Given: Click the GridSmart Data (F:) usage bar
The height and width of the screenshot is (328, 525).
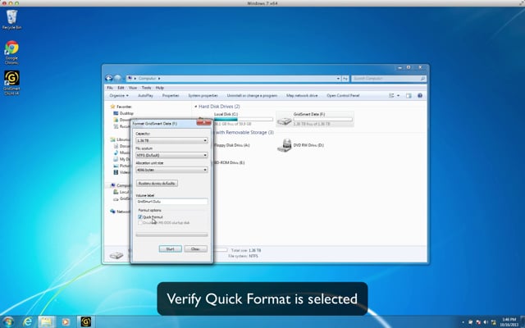Looking at the screenshot, I should click(322, 119).
